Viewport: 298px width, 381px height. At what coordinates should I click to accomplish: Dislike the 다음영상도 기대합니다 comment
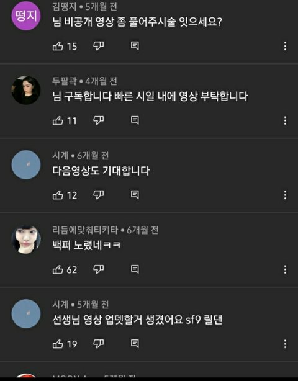(99, 195)
